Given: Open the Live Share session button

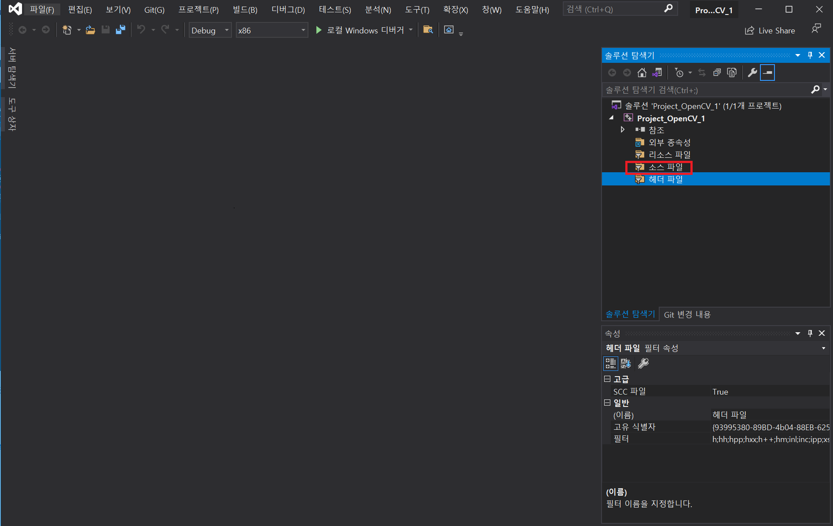Looking at the screenshot, I should (770, 30).
